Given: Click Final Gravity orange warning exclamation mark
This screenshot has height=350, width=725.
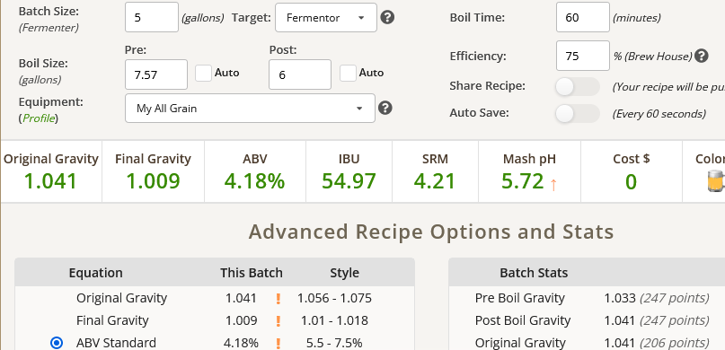Looking at the screenshot, I should pos(279,321).
